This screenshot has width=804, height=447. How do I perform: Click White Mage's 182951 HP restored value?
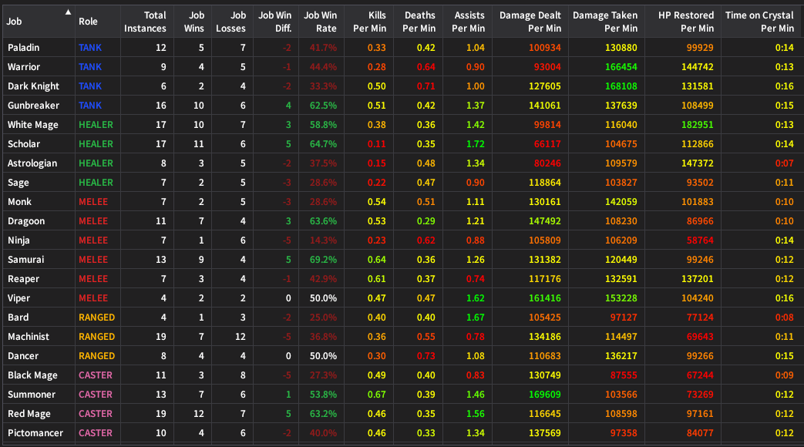tap(698, 125)
